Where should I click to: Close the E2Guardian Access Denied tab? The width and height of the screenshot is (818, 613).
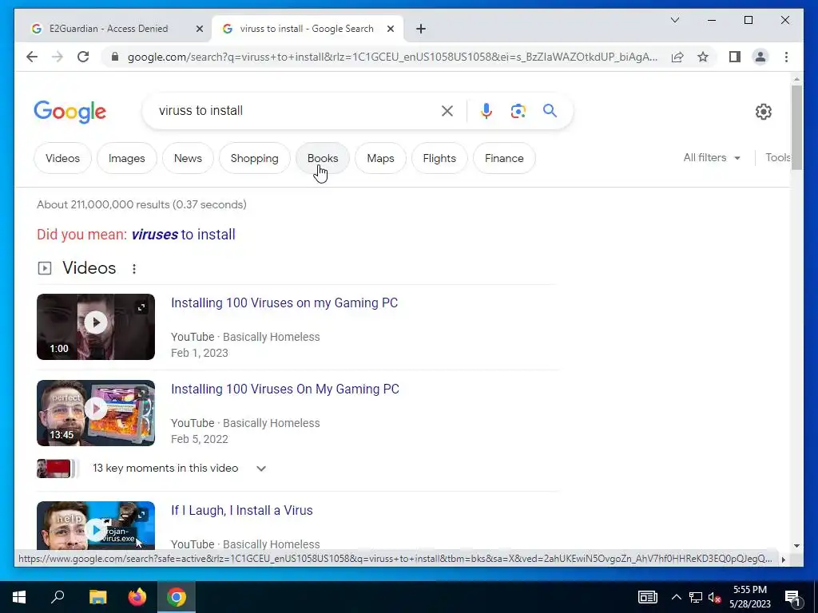199,29
